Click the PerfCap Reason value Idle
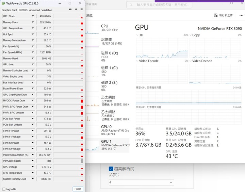This screenshot has height=192, width=245. (x=44, y=161)
